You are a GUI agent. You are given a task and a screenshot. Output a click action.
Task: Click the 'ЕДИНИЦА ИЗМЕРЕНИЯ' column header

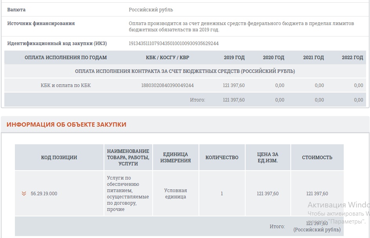[x=175, y=157]
